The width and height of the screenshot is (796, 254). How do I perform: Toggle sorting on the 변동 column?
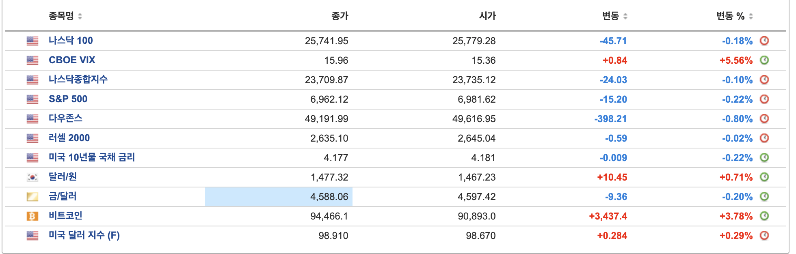click(614, 17)
